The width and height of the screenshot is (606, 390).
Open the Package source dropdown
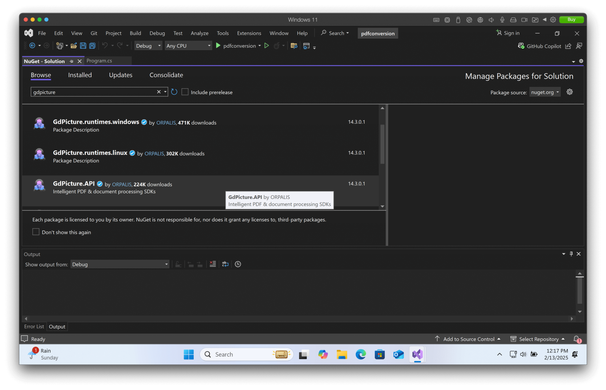click(x=545, y=92)
